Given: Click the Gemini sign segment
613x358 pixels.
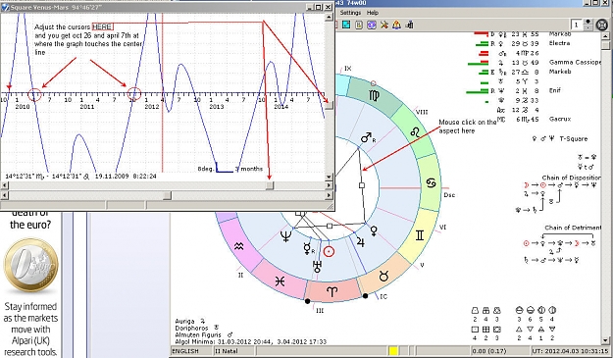Looking at the screenshot, I should click(420, 234).
